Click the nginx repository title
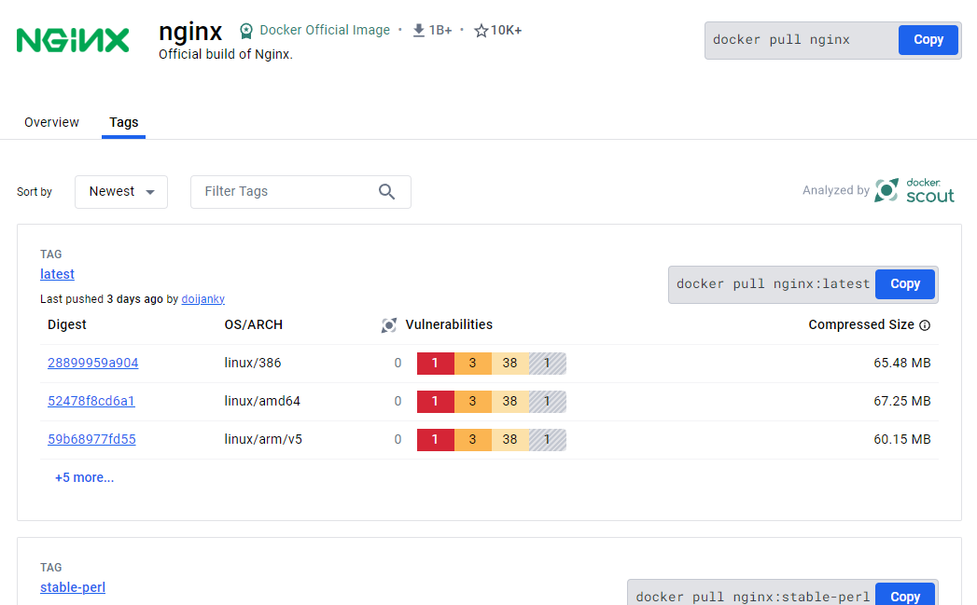Screen dimensions: 977x605 click(x=190, y=31)
